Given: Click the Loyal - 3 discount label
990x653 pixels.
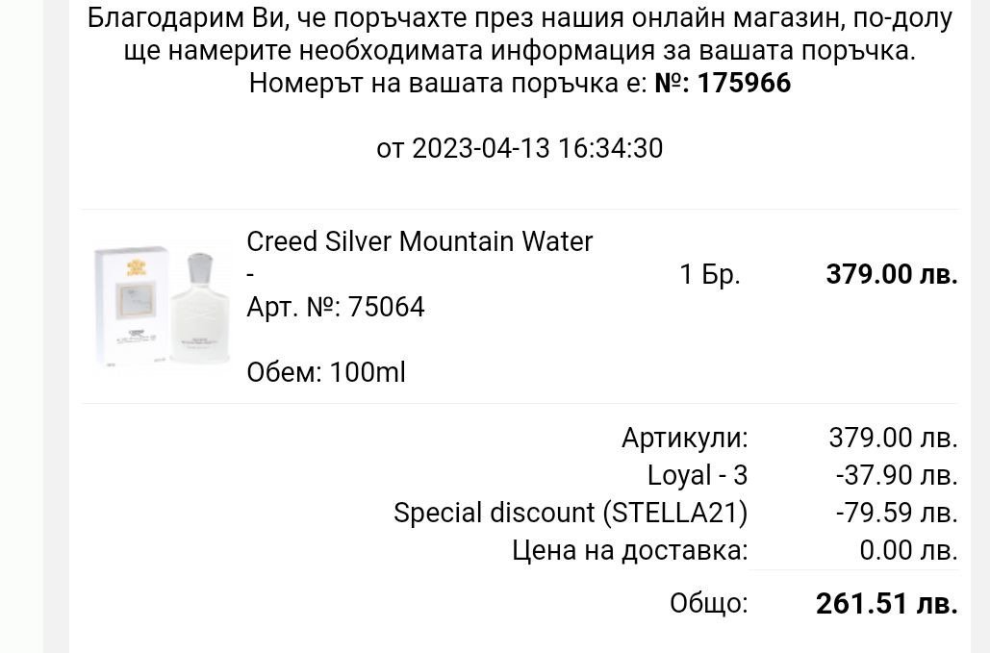Looking at the screenshot, I should pyautogui.click(x=698, y=475).
